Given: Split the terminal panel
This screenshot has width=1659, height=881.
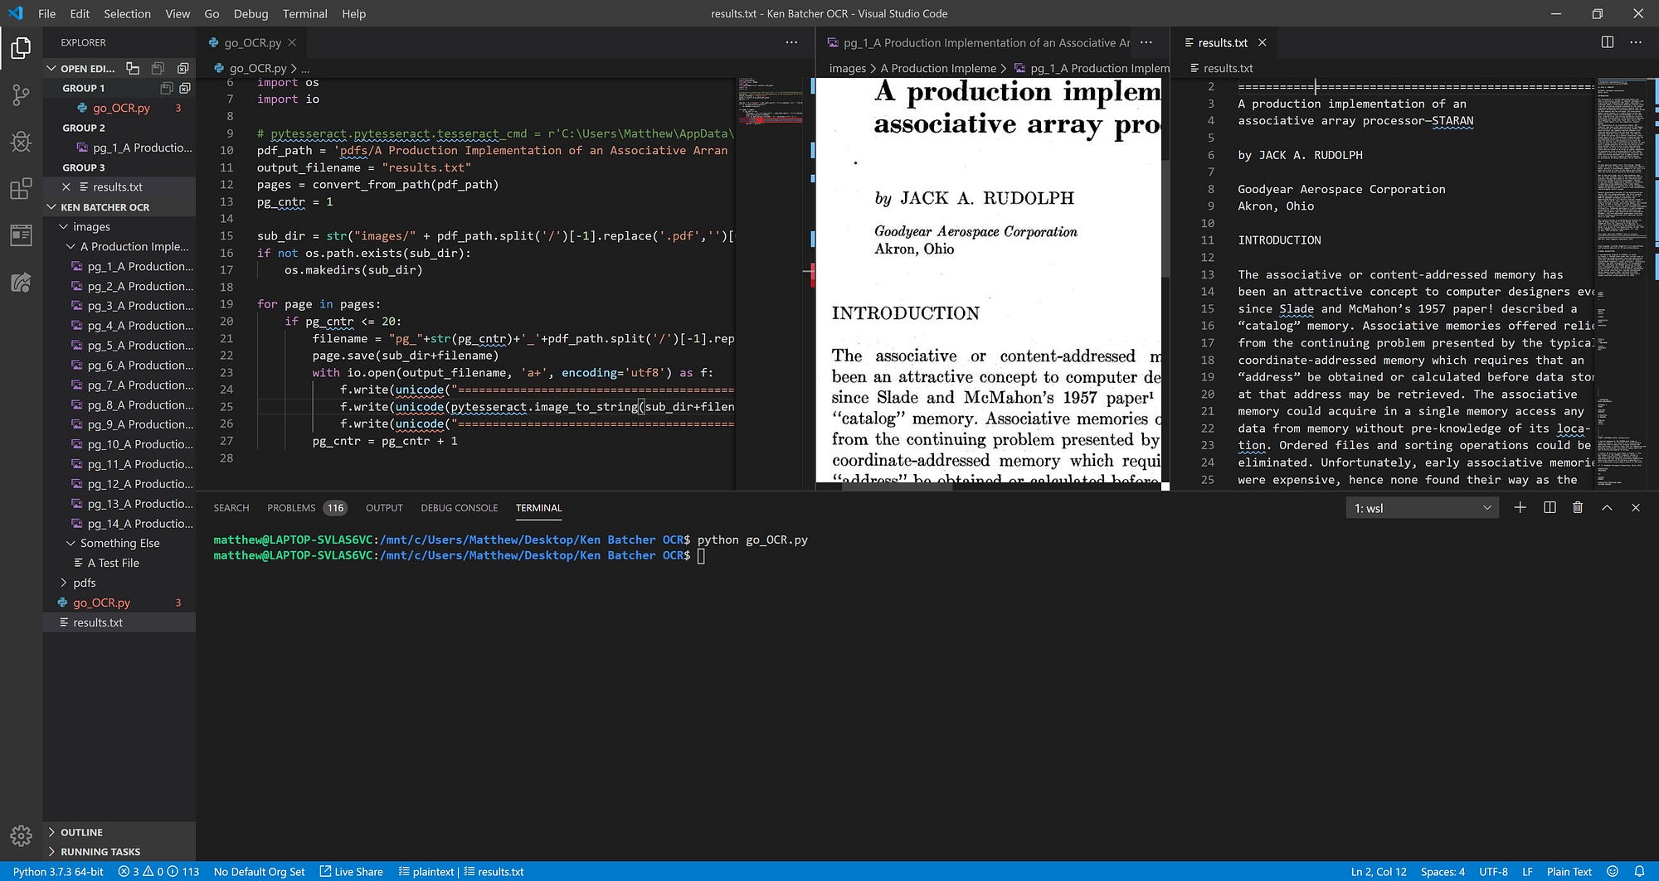Looking at the screenshot, I should click(1549, 508).
